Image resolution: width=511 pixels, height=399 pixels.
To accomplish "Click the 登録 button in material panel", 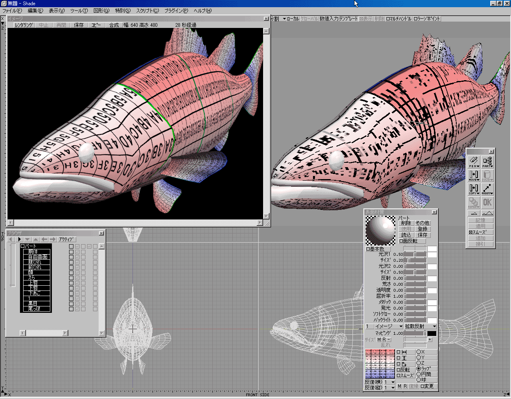I will 422,229.
